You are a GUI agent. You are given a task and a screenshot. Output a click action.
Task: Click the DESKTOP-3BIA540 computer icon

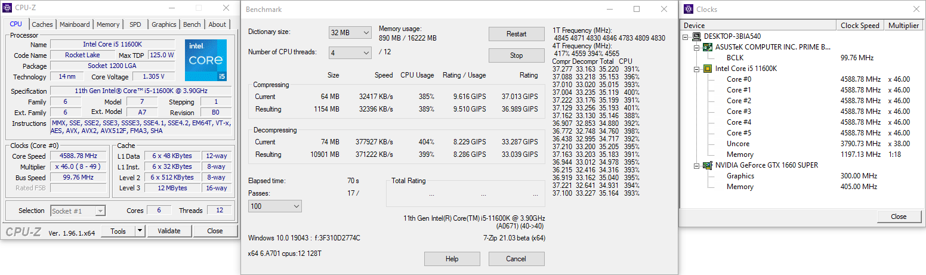coord(697,36)
